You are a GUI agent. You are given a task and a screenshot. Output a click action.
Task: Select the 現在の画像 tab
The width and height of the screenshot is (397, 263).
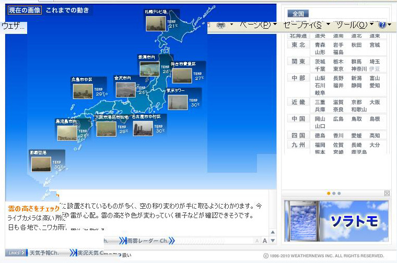pos(25,10)
